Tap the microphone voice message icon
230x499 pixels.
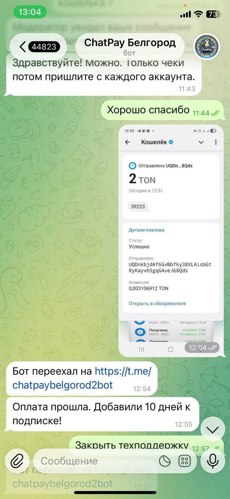click(212, 461)
